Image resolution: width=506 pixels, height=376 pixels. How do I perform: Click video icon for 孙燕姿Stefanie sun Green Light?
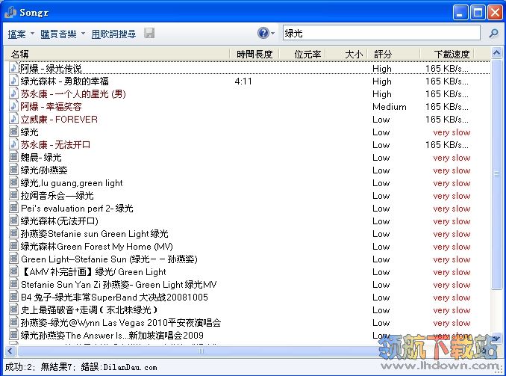(13, 233)
